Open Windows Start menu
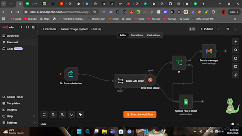 tap(79, 131)
